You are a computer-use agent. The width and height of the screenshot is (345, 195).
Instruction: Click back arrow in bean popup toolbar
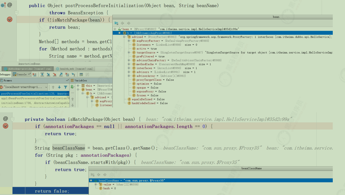122,23
